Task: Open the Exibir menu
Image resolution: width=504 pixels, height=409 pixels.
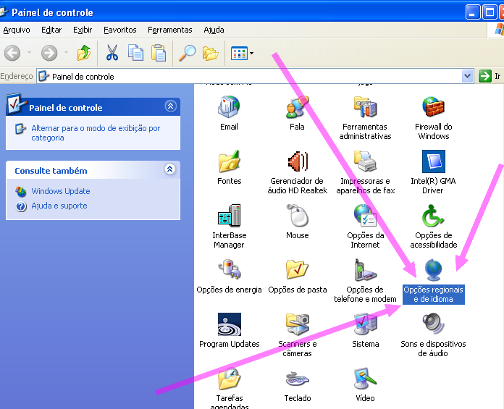Action: pos(83,30)
